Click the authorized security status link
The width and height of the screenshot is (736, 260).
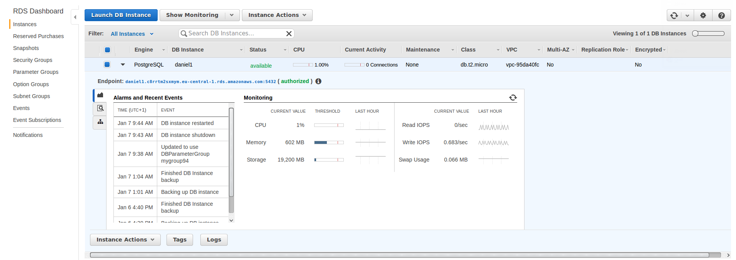(x=295, y=81)
